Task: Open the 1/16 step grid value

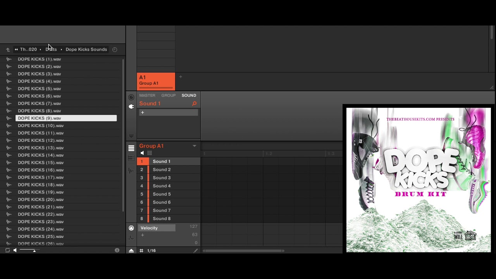Action: point(152,251)
